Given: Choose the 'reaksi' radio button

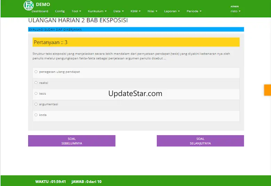Looking at the screenshot, I should [x=36, y=83].
